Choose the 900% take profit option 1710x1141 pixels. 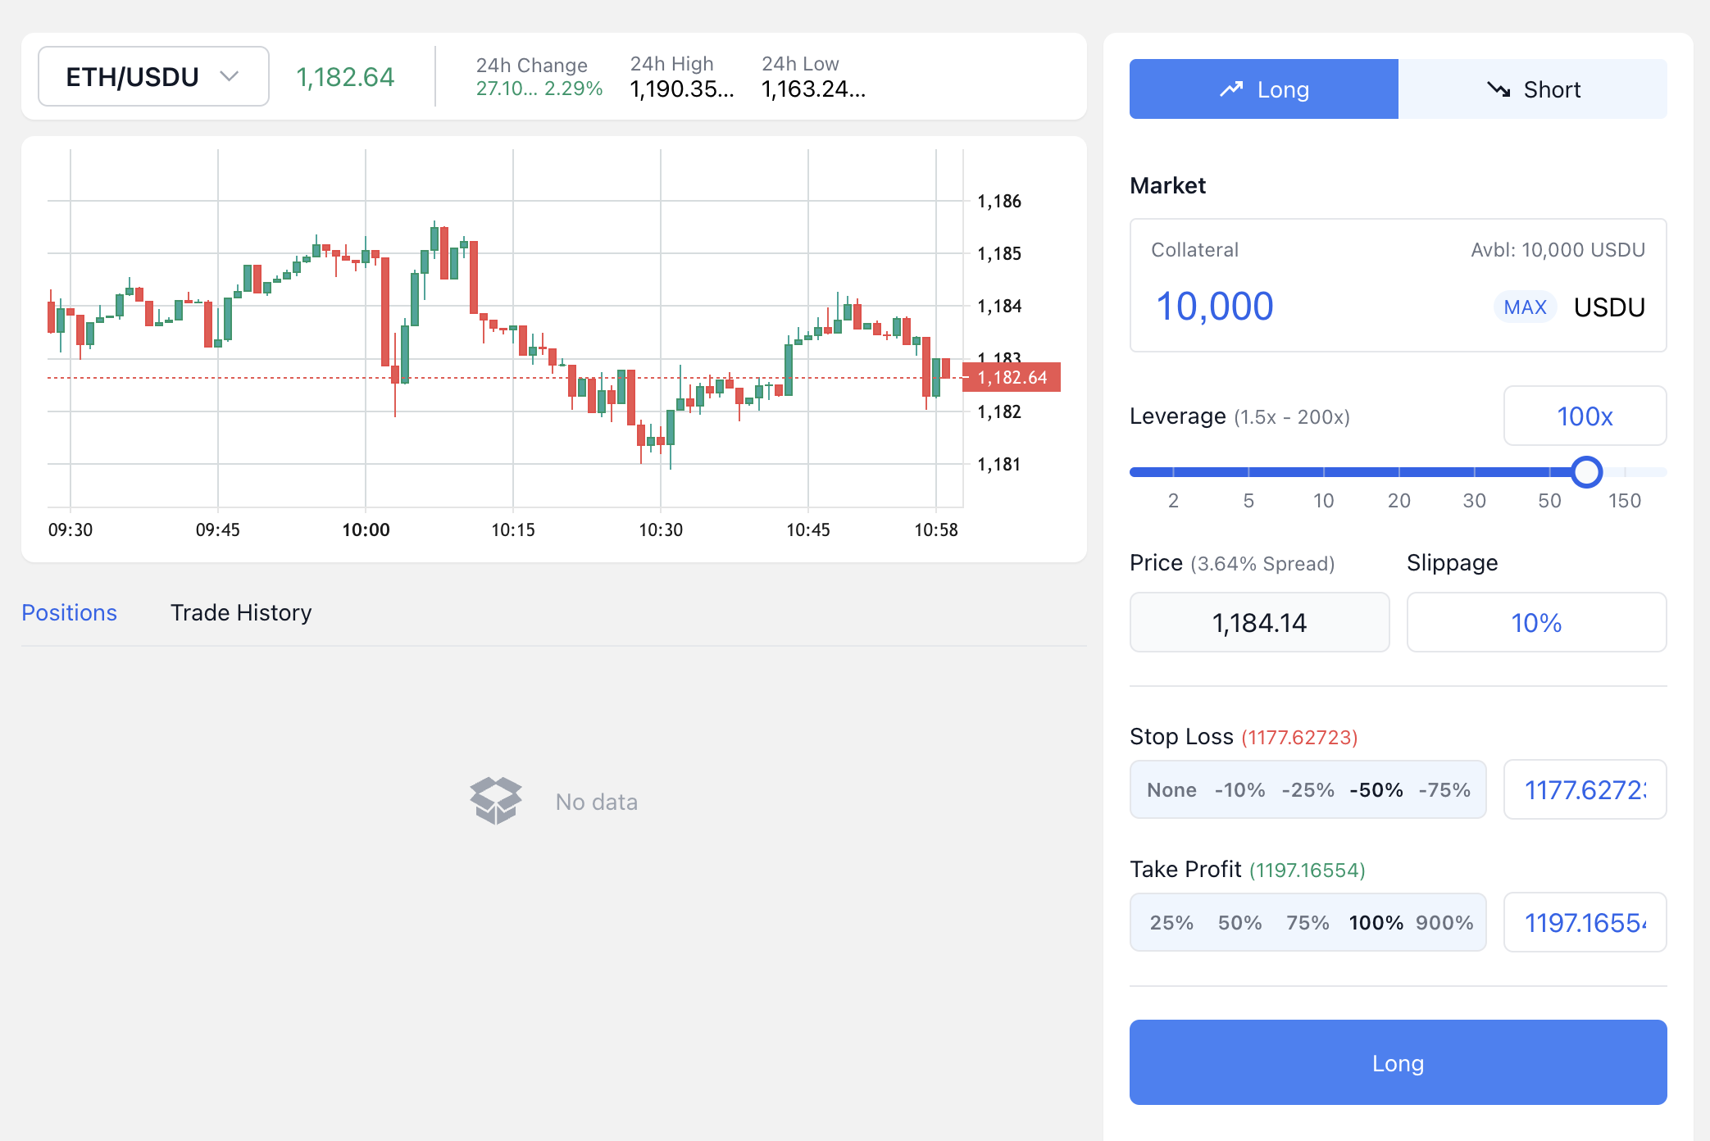1444,923
